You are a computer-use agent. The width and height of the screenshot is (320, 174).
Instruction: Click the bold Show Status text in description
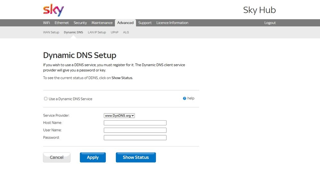(122, 78)
